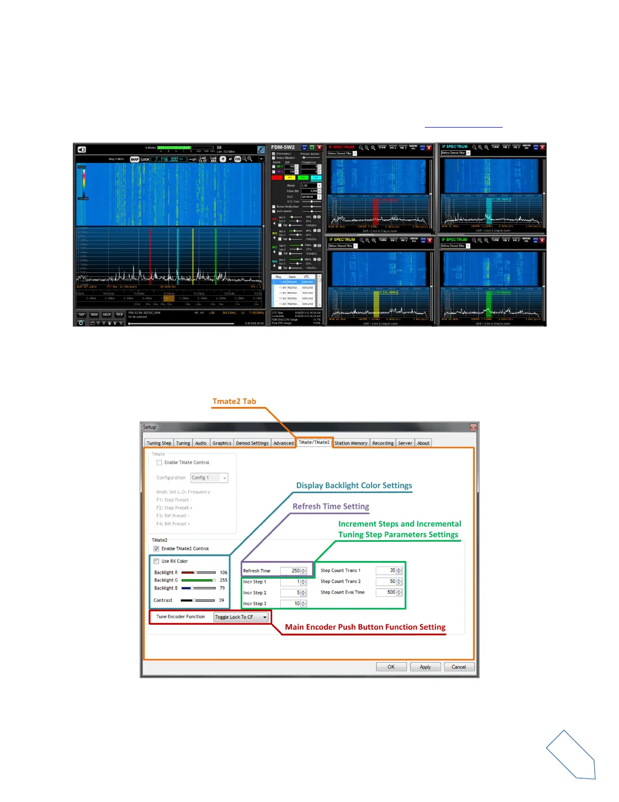
Task: Select the green RX3 receiver button
Action: 303,178
